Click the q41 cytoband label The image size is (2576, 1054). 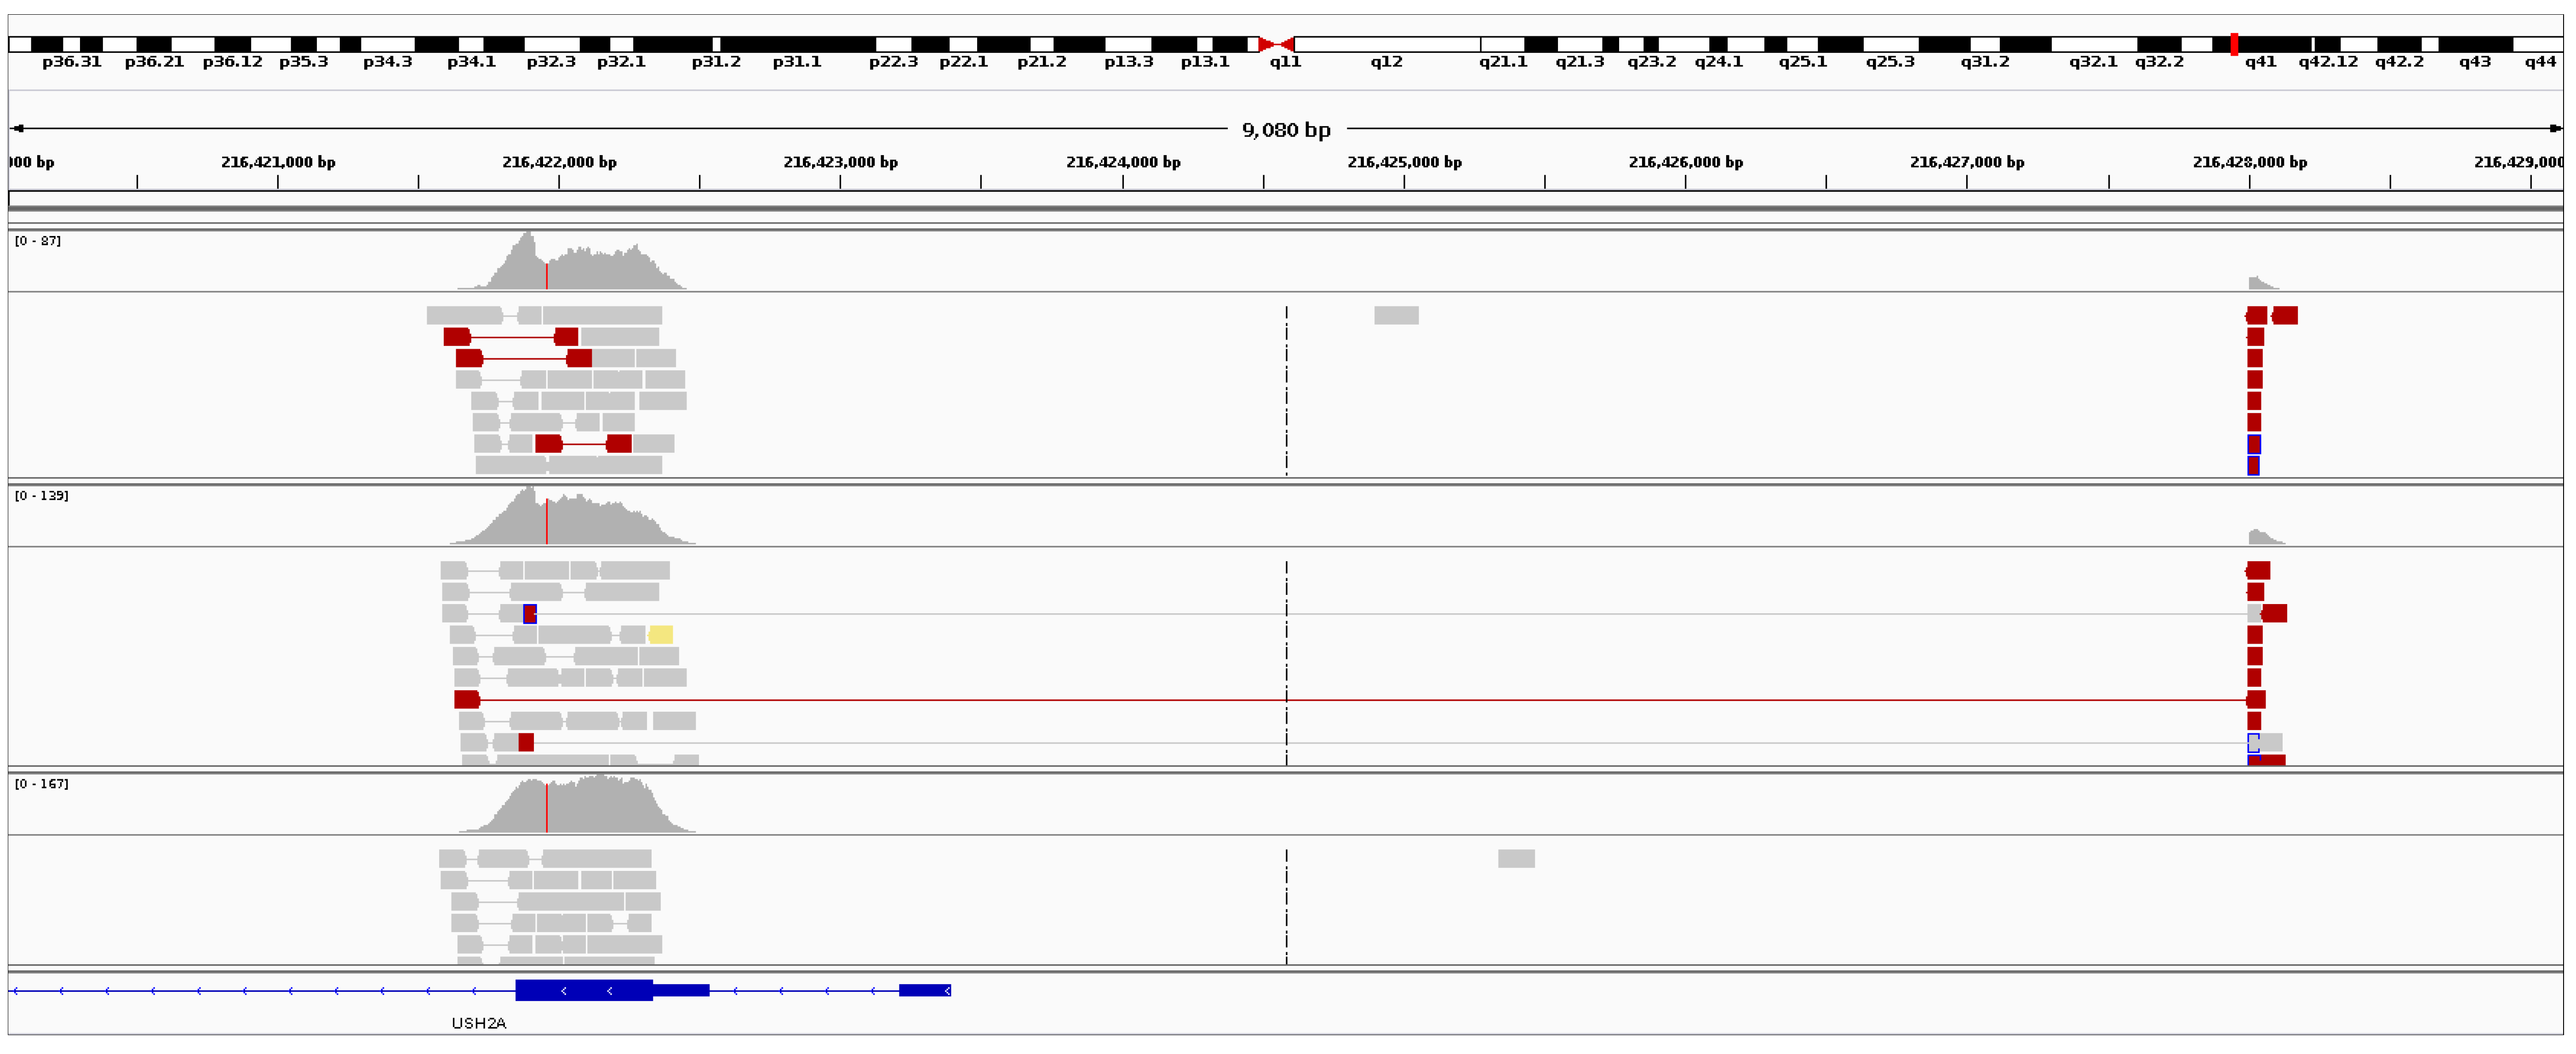2260,62
